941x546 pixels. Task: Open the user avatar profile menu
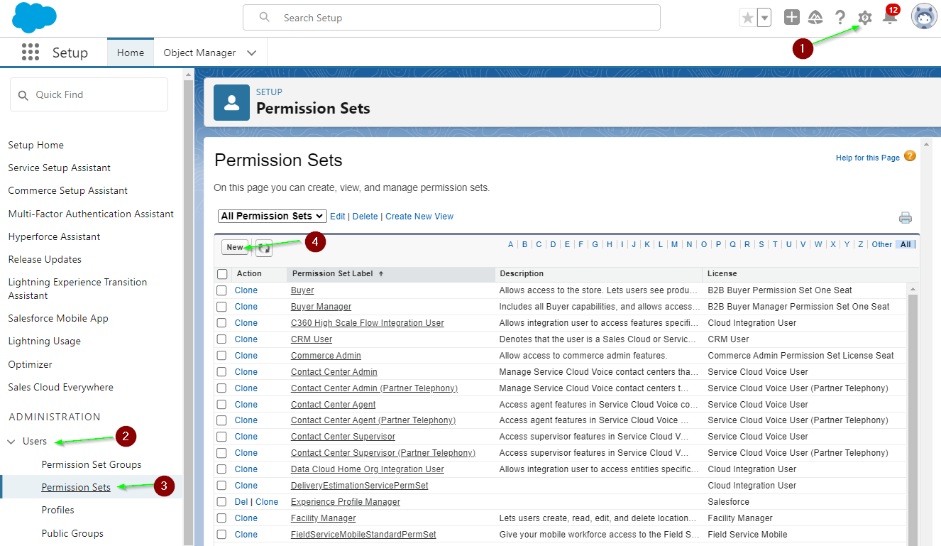[924, 17]
